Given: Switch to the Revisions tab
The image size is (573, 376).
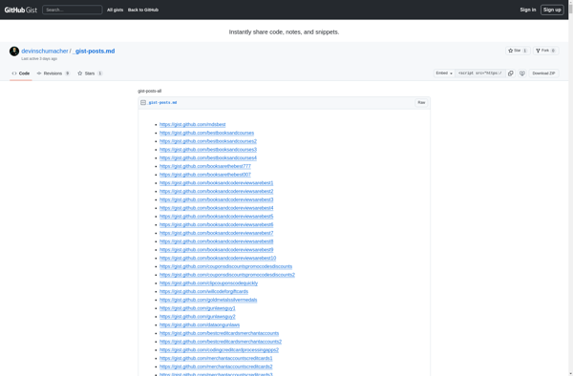Looking at the screenshot, I should click(53, 73).
